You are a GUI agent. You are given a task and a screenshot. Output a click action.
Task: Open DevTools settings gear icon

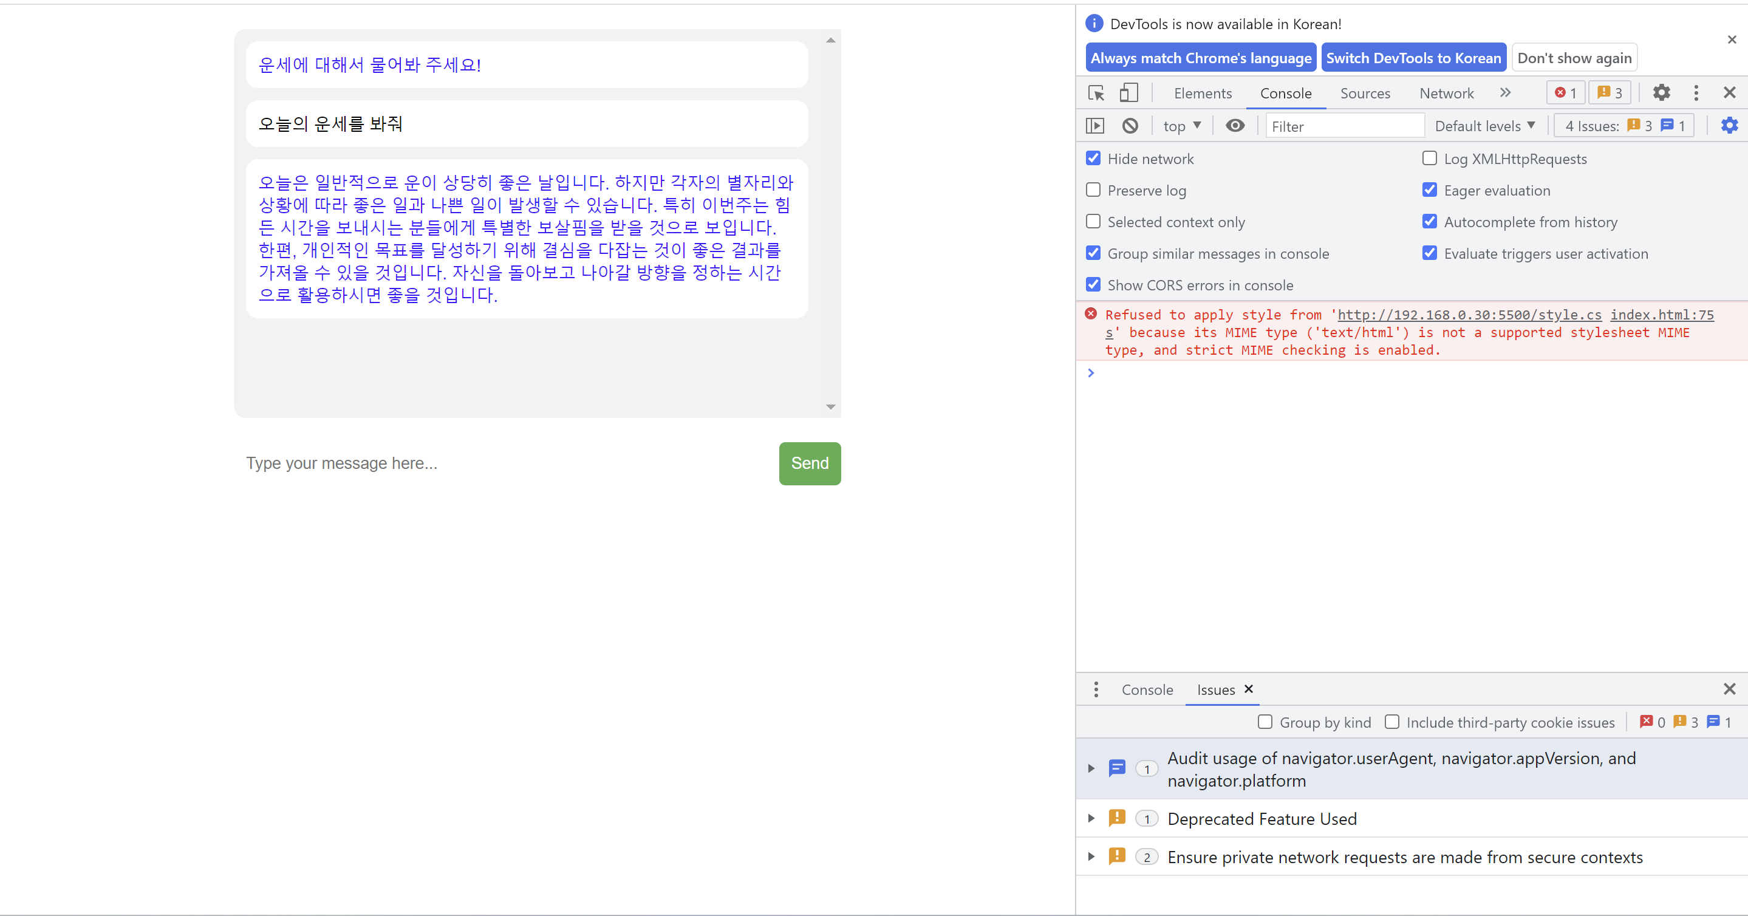1661,92
